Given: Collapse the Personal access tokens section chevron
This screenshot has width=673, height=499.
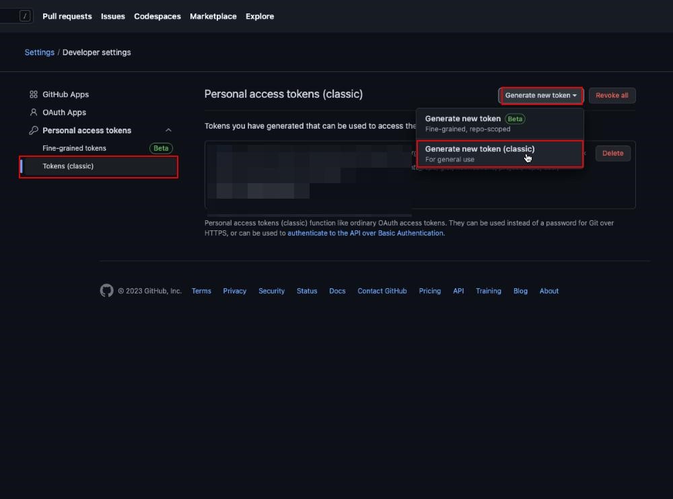Looking at the screenshot, I should 168,130.
